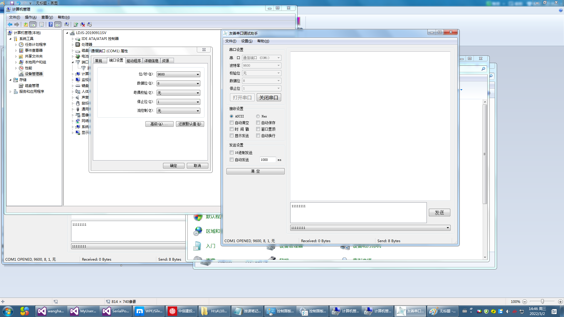Click the uninstall device red X icon
This screenshot has width=564, height=317.
[x=83, y=24]
